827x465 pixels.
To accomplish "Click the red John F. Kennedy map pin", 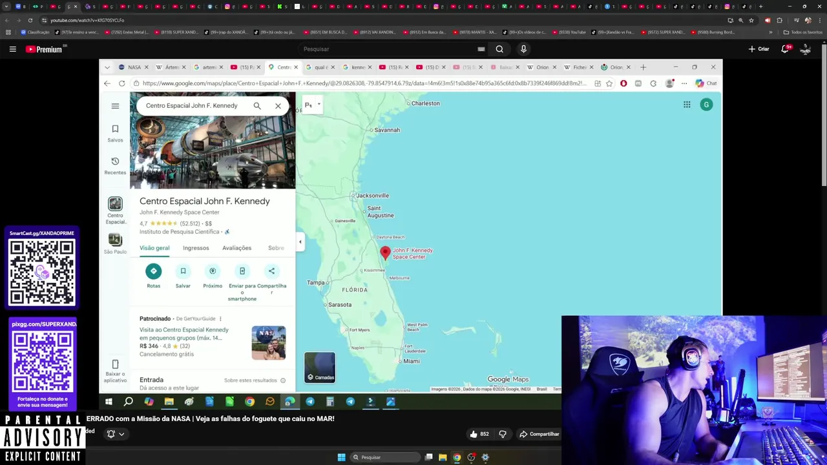I will click(385, 253).
